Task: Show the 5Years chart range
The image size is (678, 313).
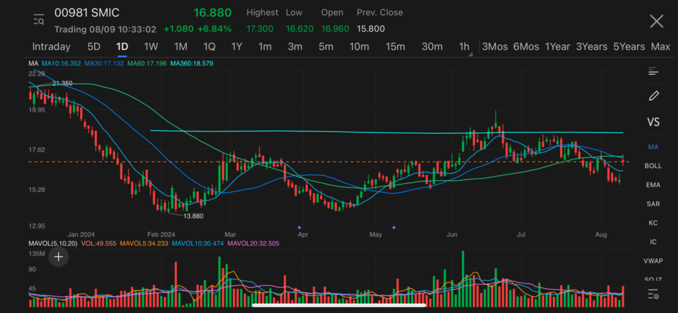Action: click(628, 46)
